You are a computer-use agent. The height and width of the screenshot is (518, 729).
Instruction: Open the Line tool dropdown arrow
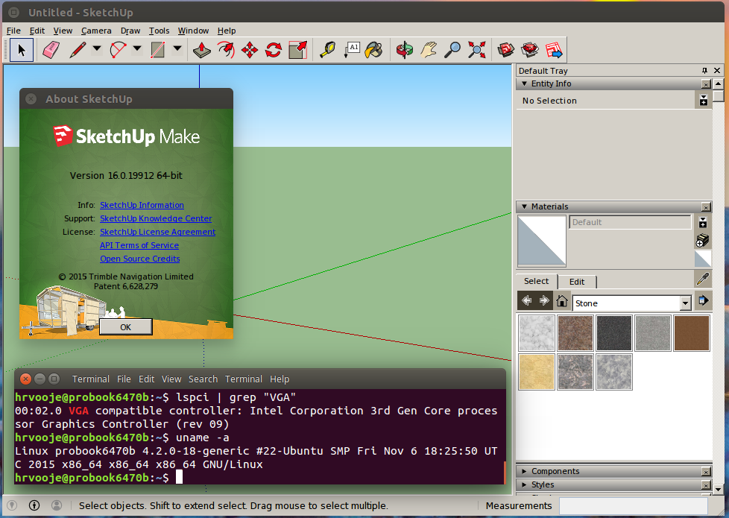pyautogui.click(x=97, y=48)
